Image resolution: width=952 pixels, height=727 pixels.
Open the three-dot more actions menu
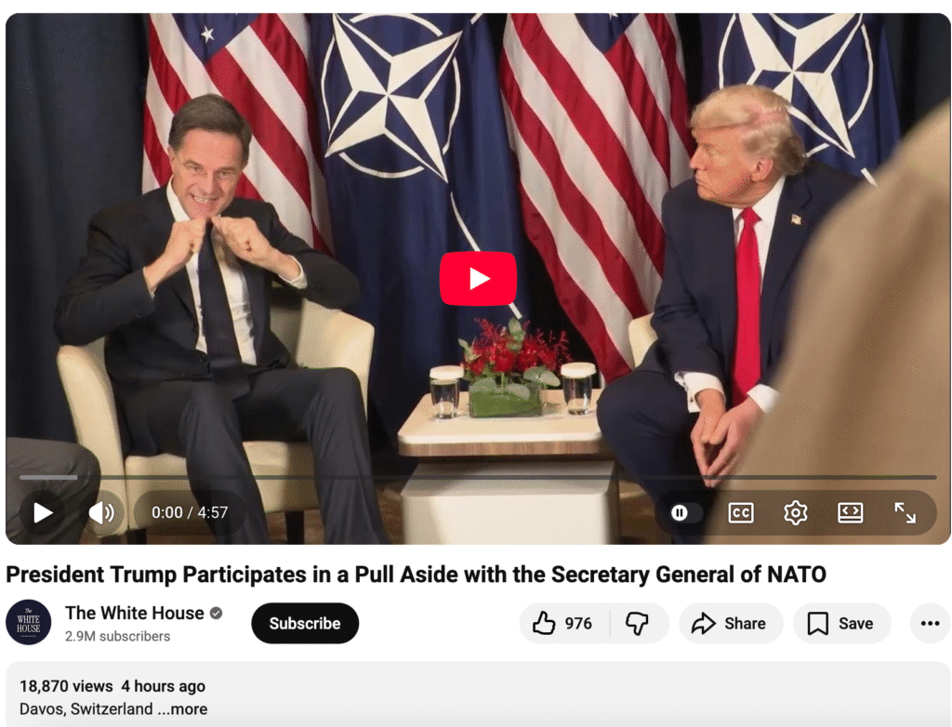pyautogui.click(x=930, y=623)
